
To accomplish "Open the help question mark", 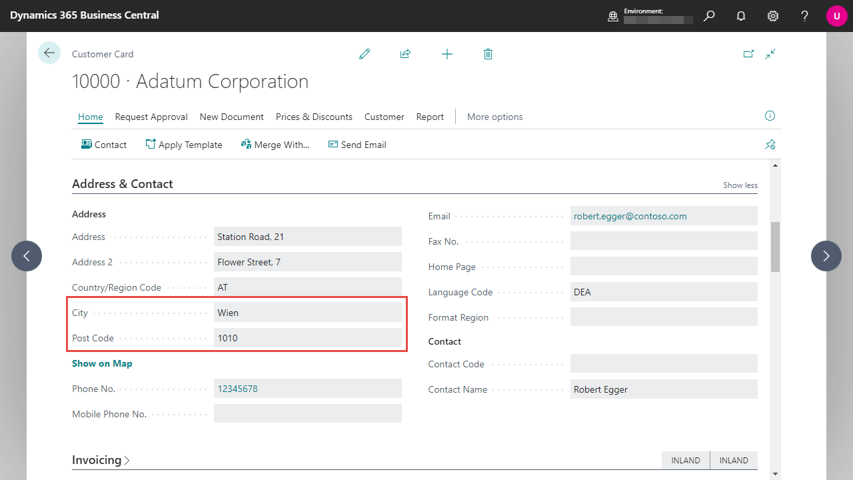I will coord(805,16).
